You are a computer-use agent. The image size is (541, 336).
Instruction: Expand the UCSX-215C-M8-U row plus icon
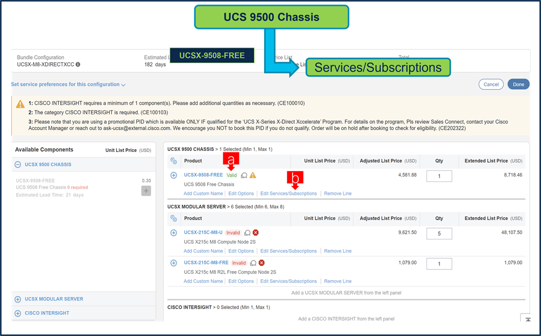[x=173, y=233]
